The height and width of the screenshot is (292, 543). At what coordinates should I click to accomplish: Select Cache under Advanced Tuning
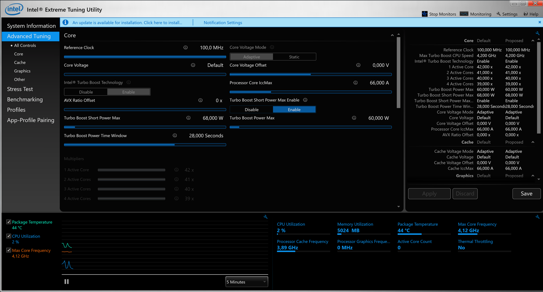[x=20, y=62]
